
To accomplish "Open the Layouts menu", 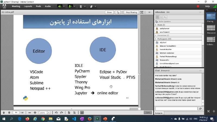I will [x=28, y=6].
